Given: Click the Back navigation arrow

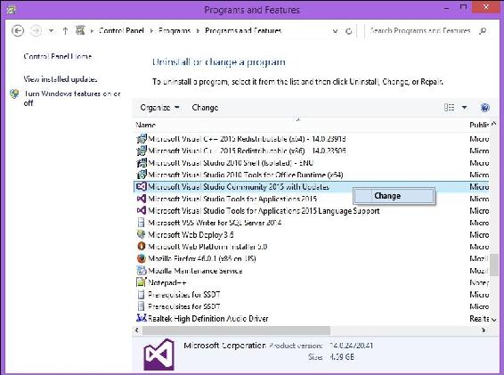Looking at the screenshot, I should (x=18, y=31).
